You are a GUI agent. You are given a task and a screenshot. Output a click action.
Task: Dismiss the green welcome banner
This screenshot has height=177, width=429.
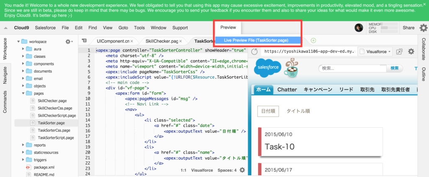pos(424,5)
